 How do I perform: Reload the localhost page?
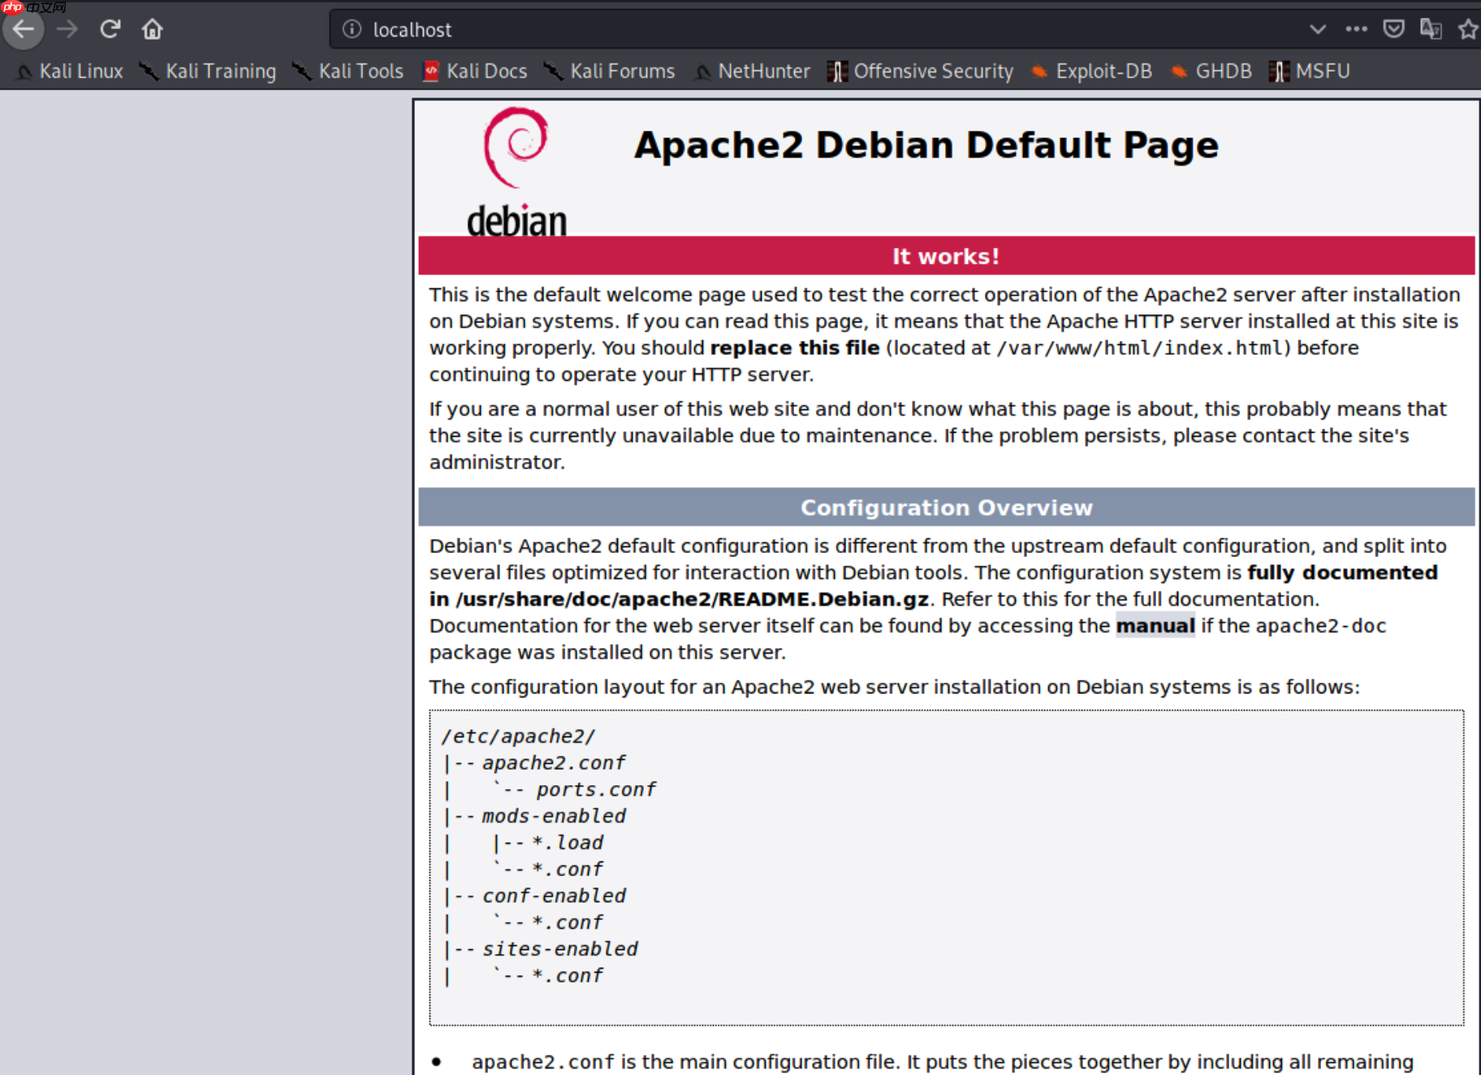point(110,30)
